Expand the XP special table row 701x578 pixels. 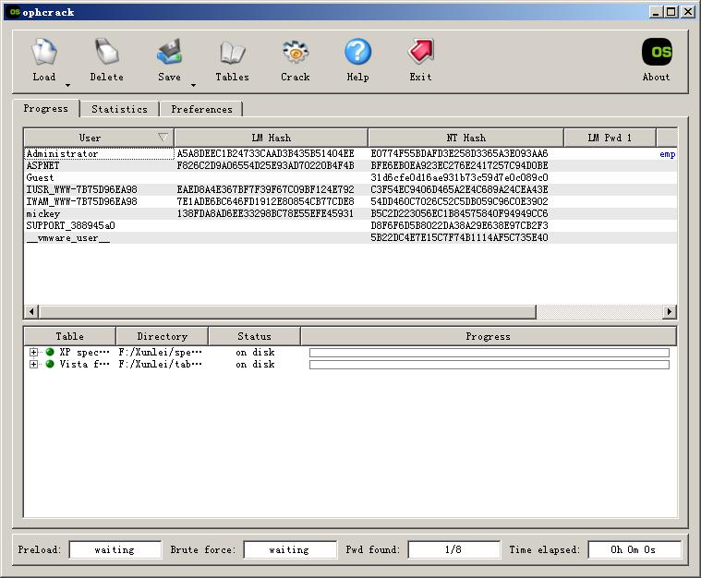coord(33,353)
